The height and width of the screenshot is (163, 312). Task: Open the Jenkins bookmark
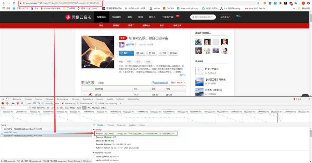point(155,8)
